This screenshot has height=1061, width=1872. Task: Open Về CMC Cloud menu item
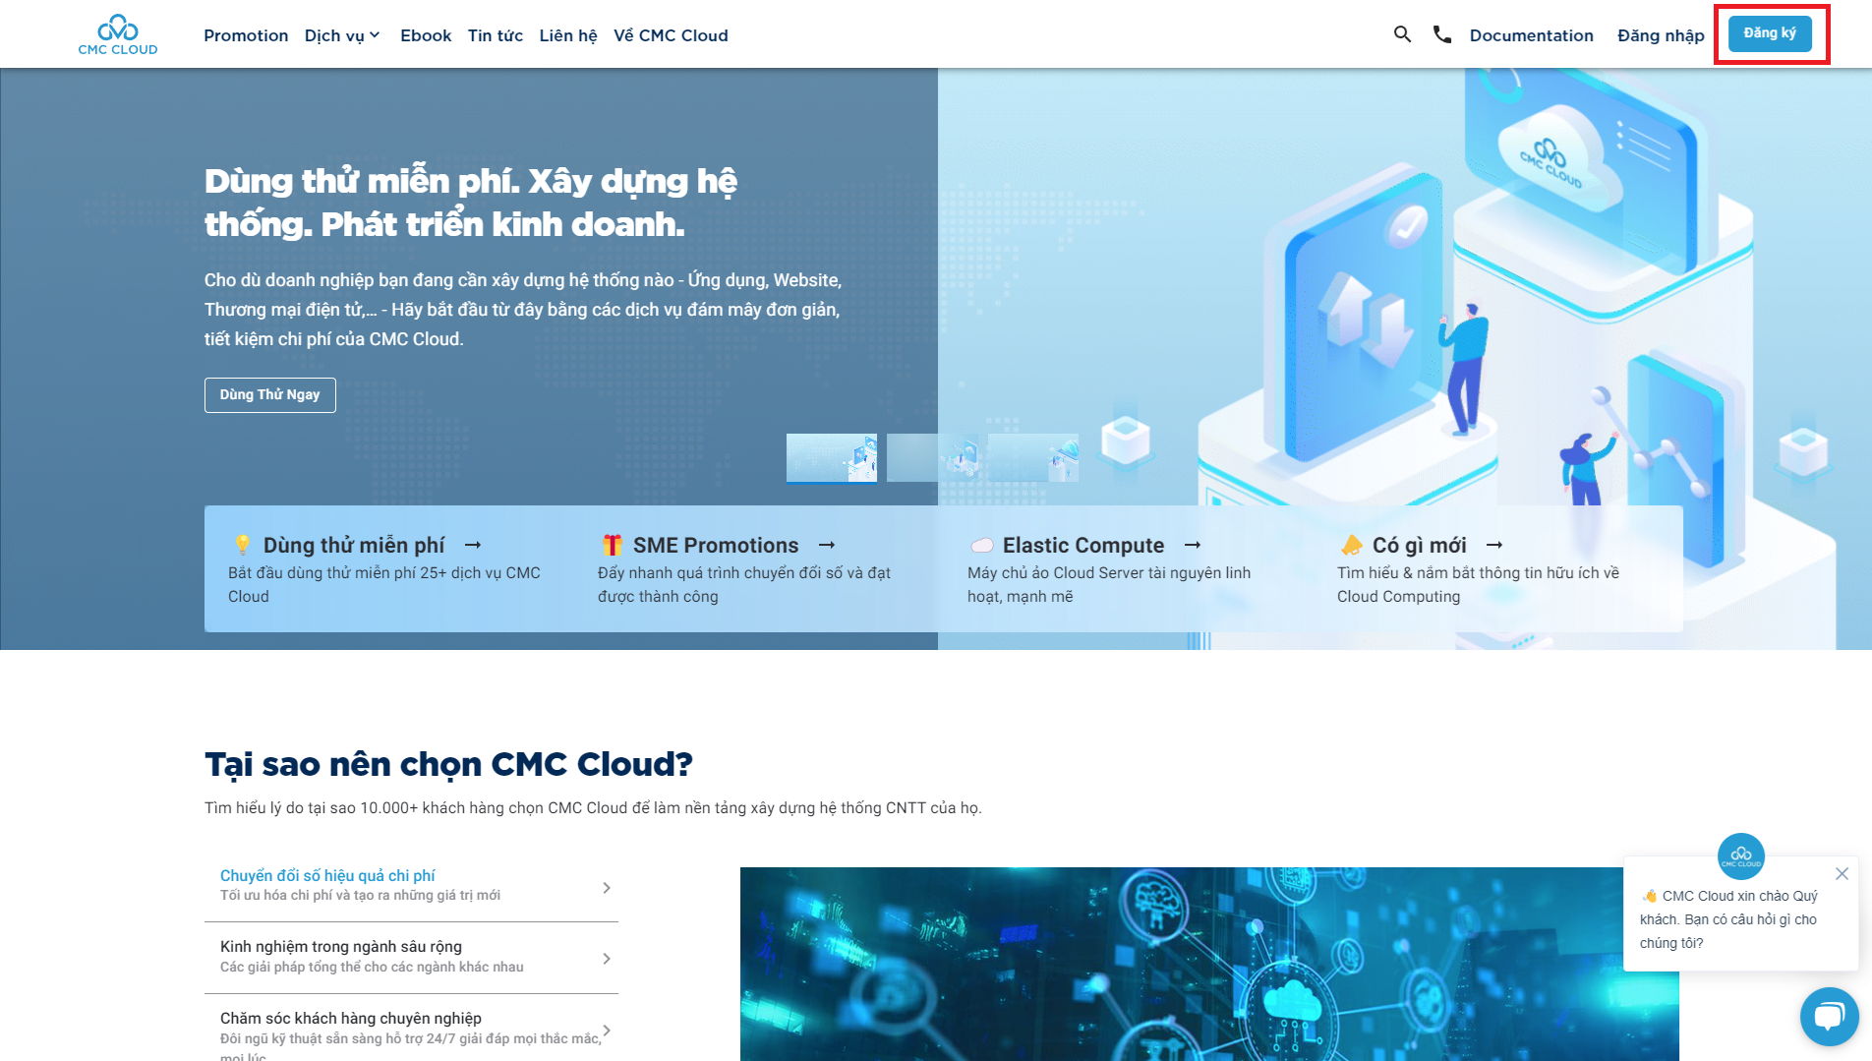coord(671,35)
